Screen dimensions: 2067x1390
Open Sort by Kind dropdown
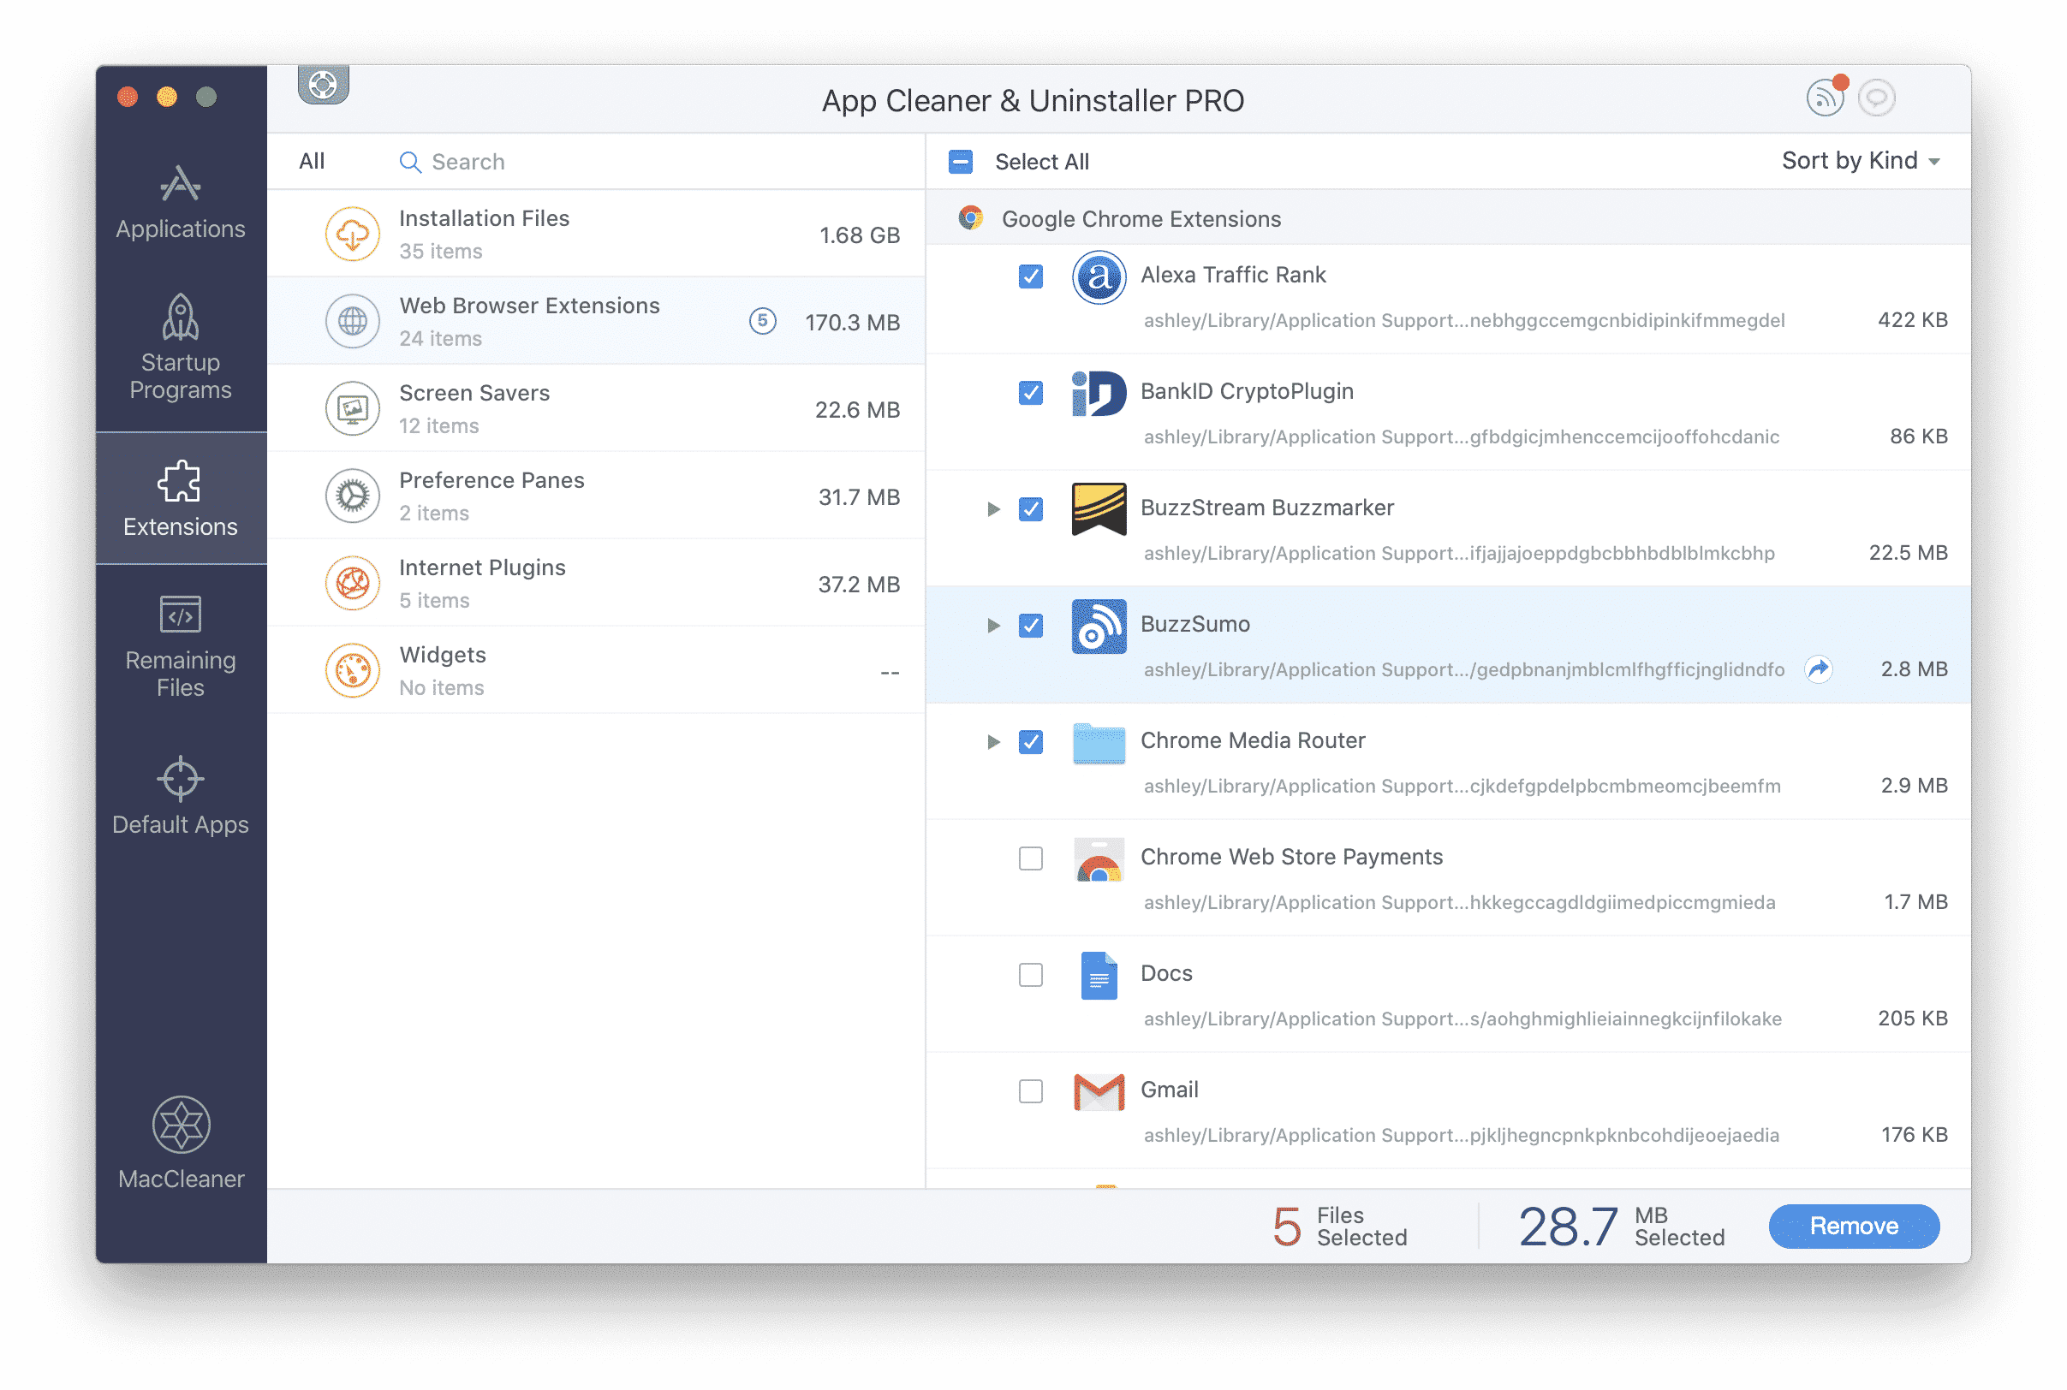(x=1859, y=160)
